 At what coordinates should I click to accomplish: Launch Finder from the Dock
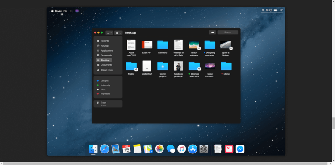(x=93, y=149)
